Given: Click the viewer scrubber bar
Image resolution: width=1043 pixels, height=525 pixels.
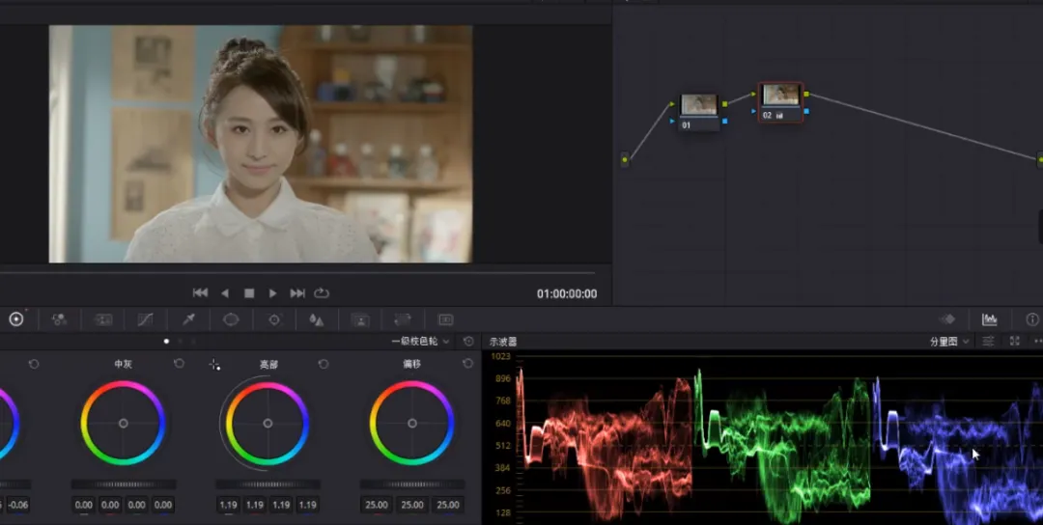Looking at the screenshot, I should point(297,273).
